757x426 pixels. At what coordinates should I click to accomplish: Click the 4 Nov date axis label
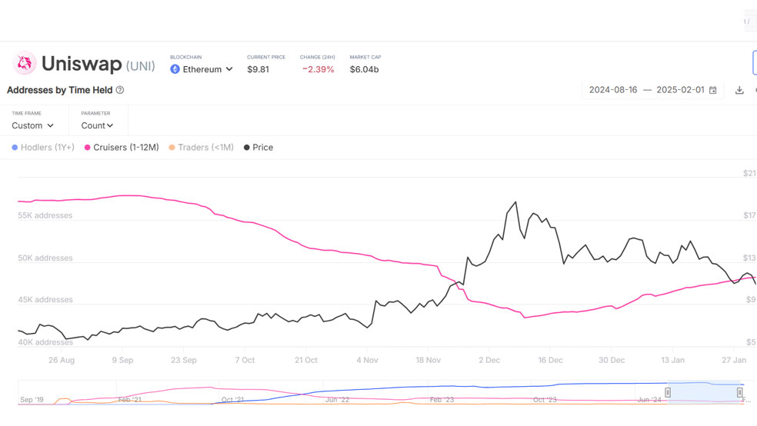368,360
